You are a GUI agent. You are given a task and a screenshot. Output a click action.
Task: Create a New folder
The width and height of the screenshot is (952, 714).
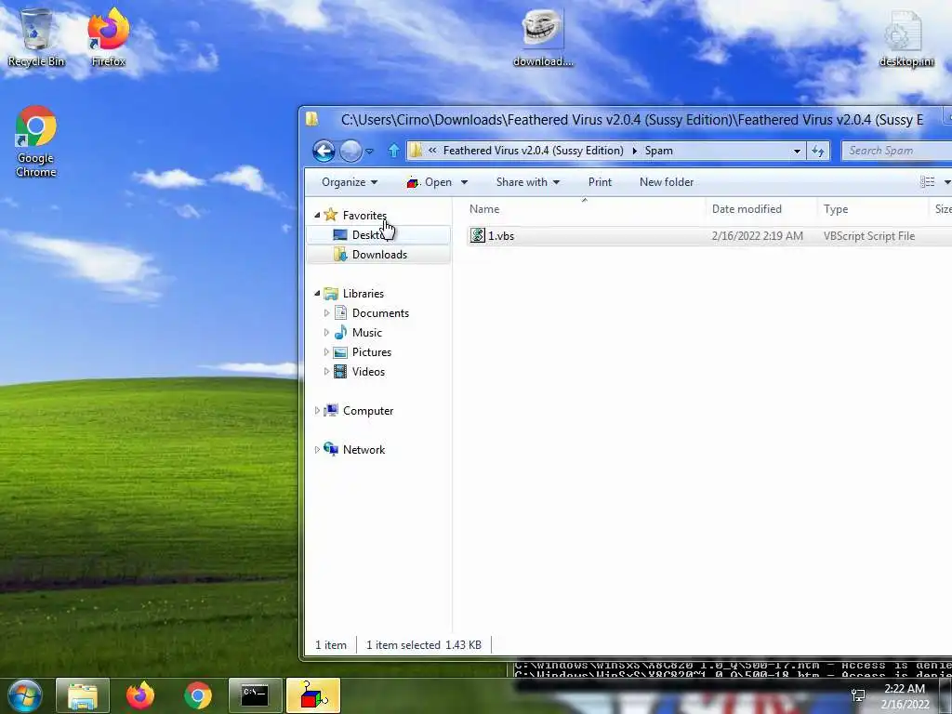(666, 182)
